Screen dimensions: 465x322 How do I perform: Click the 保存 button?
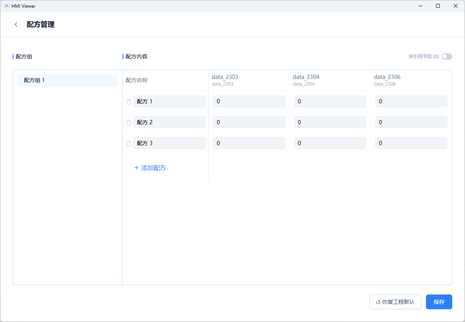pyautogui.click(x=439, y=302)
